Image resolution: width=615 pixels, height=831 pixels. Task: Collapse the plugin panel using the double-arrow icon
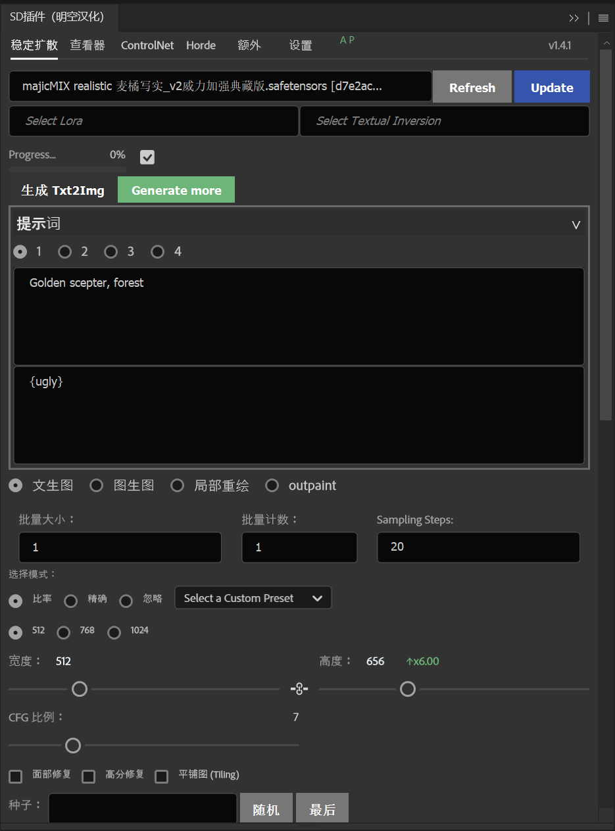pos(574,18)
